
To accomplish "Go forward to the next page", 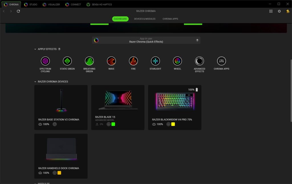I will [x=11, y=11].
